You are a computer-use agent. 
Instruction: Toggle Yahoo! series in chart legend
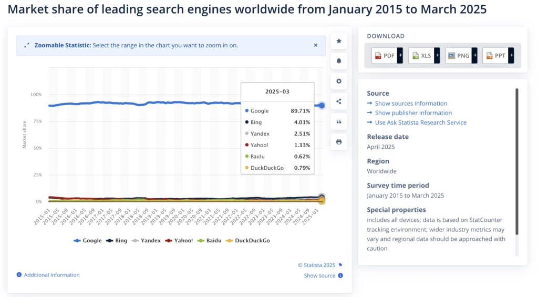(179, 241)
